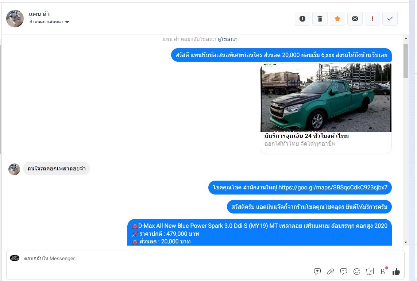Open แพน ด้า profile picture in header
The height and width of the screenshot is (281, 417).
coord(15,19)
